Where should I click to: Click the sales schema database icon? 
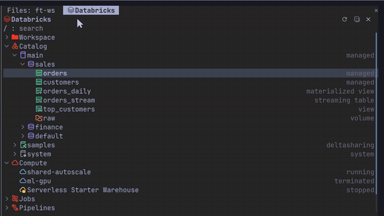pos(31,64)
